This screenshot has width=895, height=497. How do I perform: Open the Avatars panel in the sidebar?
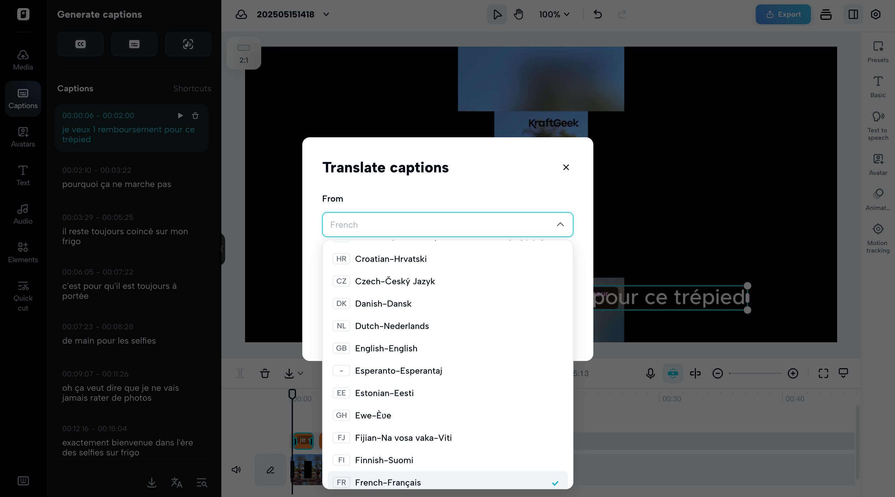click(x=22, y=137)
